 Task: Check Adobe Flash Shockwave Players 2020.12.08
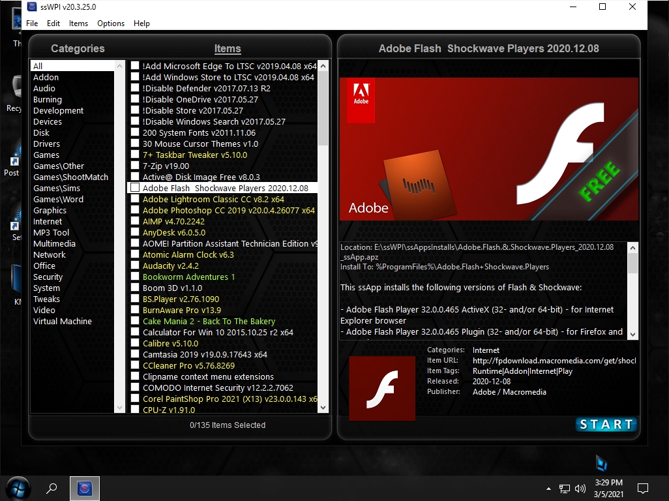(x=135, y=188)
